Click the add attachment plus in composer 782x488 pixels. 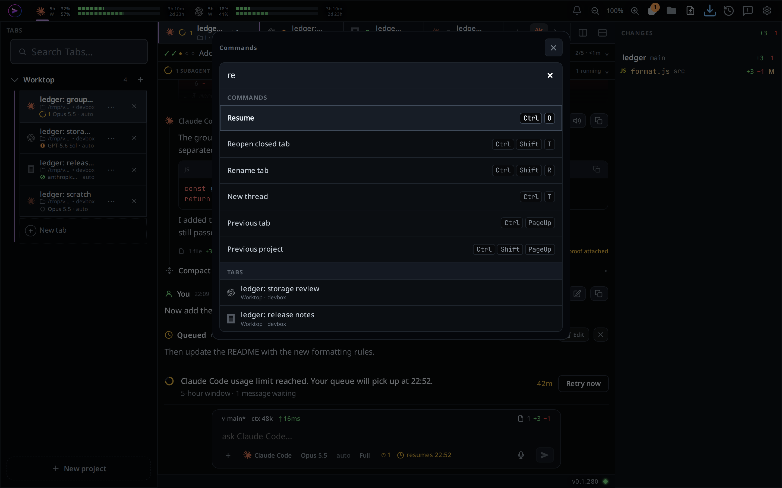pyautogui.click(x=228, y=455)
